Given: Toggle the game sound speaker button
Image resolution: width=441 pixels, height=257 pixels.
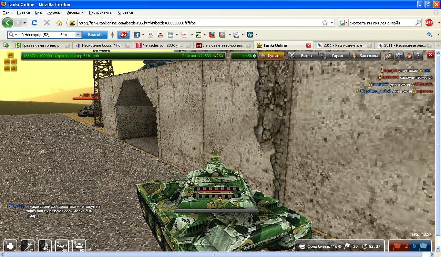Looking at the screenshot, I should tap(409, 56).
